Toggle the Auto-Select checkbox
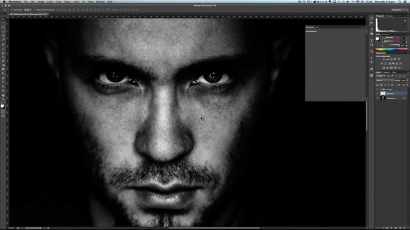The width and height of the screenshot is (410, 230). (x=12, y=10)
